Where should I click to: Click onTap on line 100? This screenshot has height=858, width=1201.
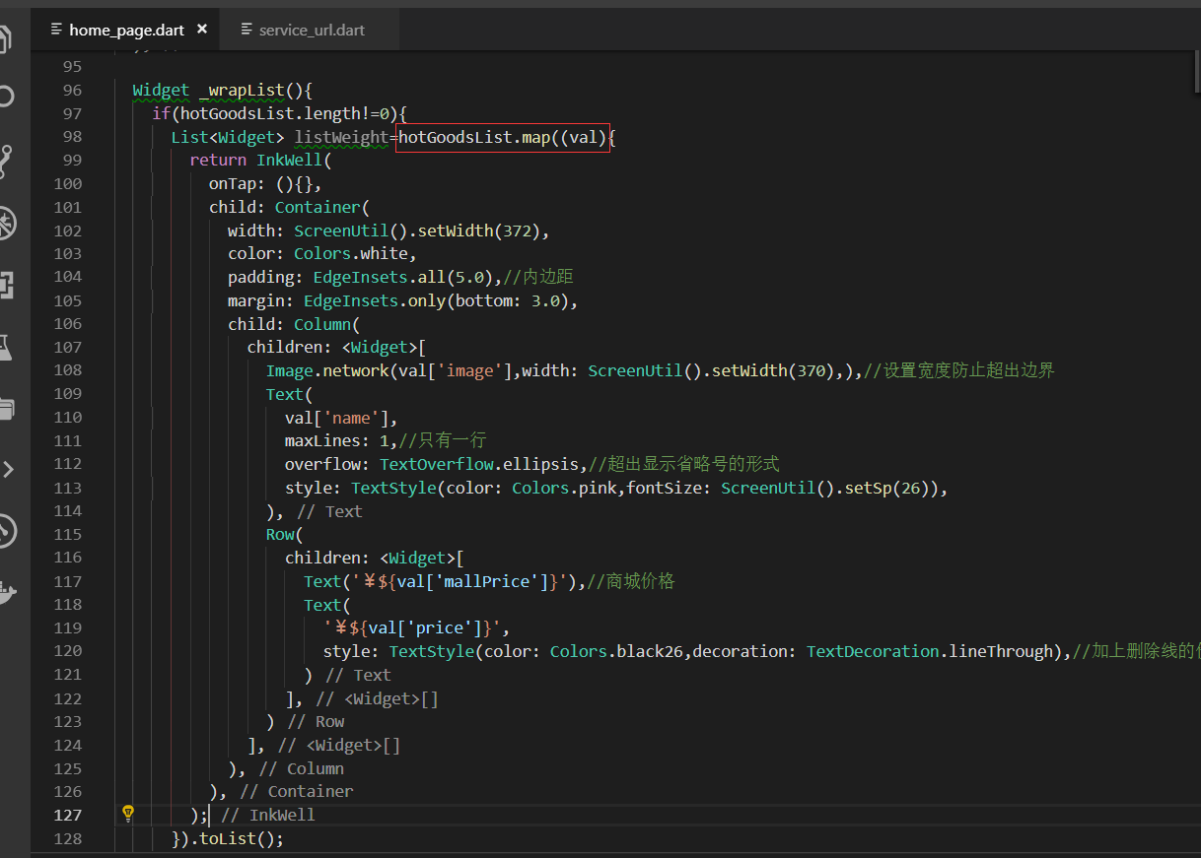coord(232,183)
